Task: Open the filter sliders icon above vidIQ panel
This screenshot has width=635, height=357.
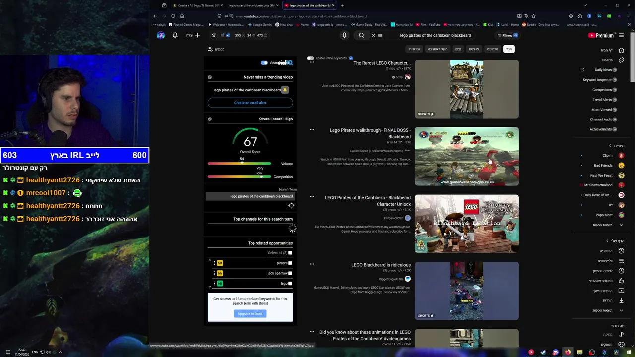Action: click(x=210, y=49)
